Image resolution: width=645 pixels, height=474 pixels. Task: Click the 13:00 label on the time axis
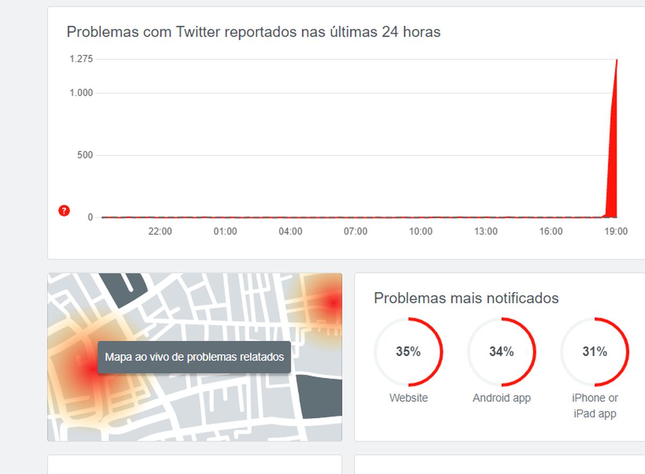point(486,231)
